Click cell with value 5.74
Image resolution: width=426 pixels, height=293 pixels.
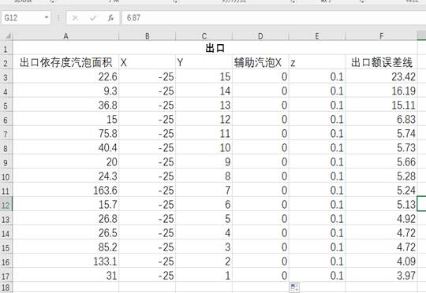click(382, 133)
